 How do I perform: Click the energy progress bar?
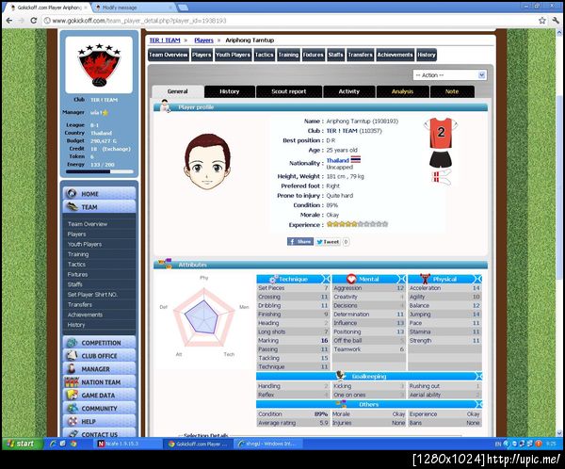click(x=100, y=171)
